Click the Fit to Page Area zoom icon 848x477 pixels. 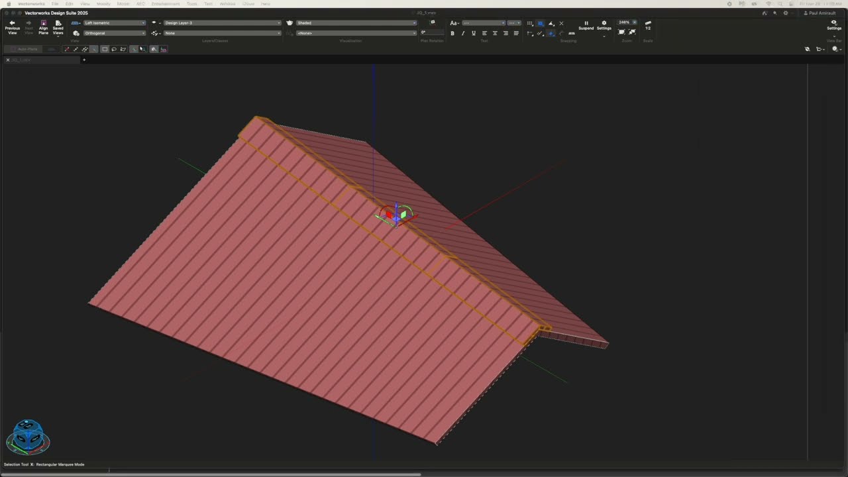click(621, 32)
